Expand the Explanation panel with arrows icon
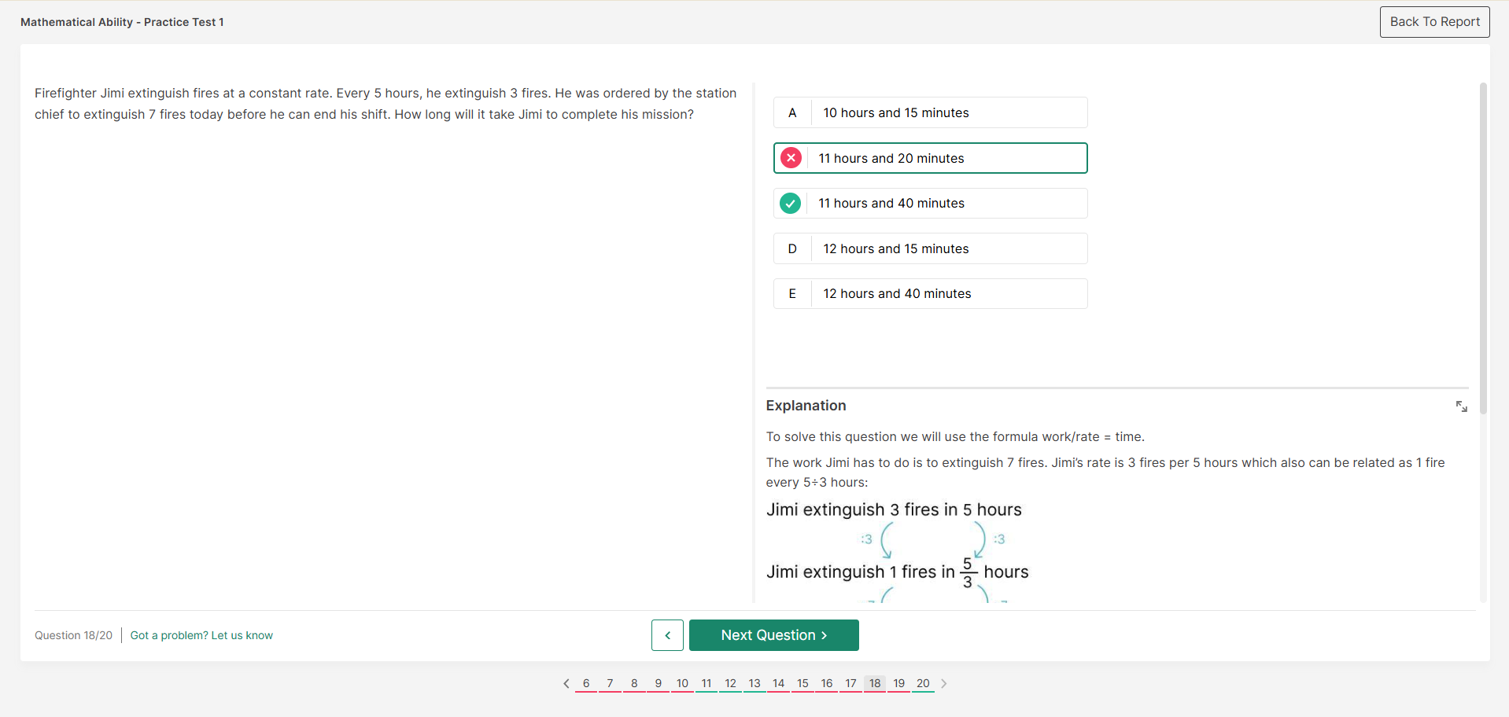 (1461, 406)
